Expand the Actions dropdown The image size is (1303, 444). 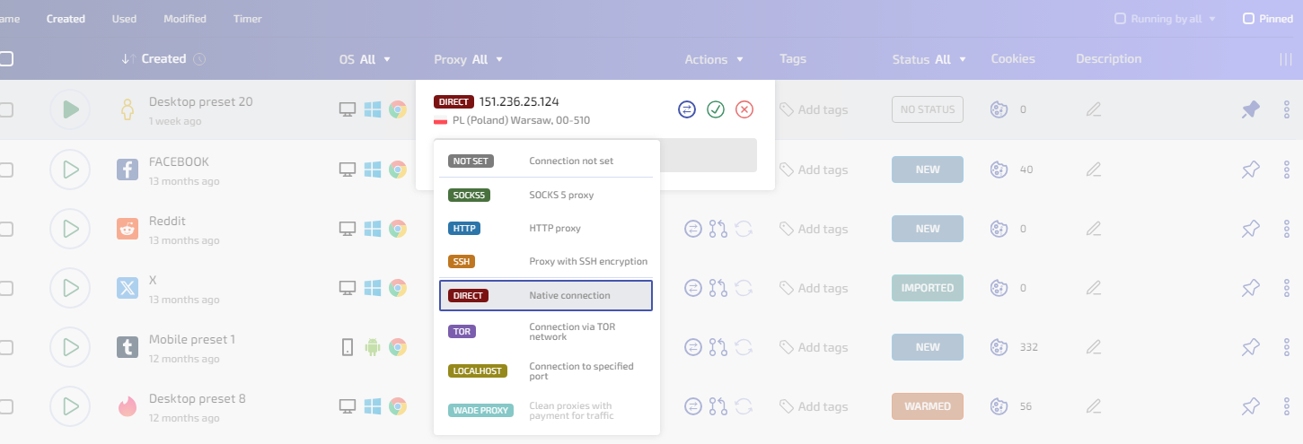coord(714,60)
